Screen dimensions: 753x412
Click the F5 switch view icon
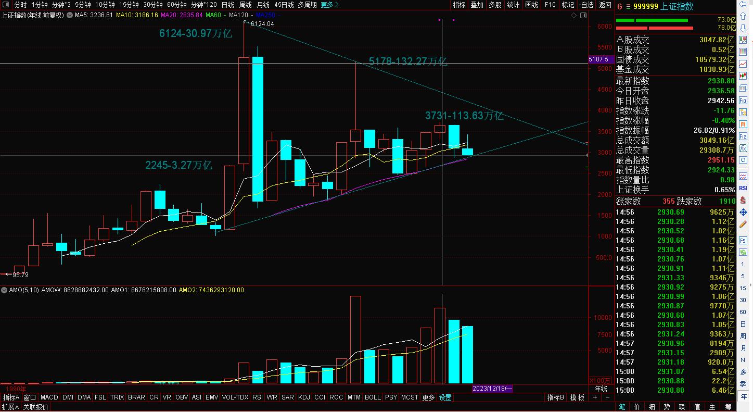click(743, 240)
